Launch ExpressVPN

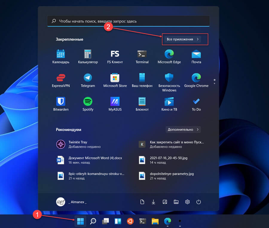pos(61,80)
